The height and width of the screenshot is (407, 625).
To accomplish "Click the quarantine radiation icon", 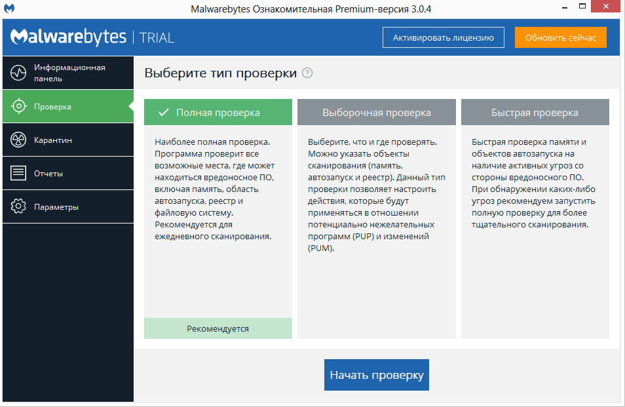I will click(x=18, y=140).
